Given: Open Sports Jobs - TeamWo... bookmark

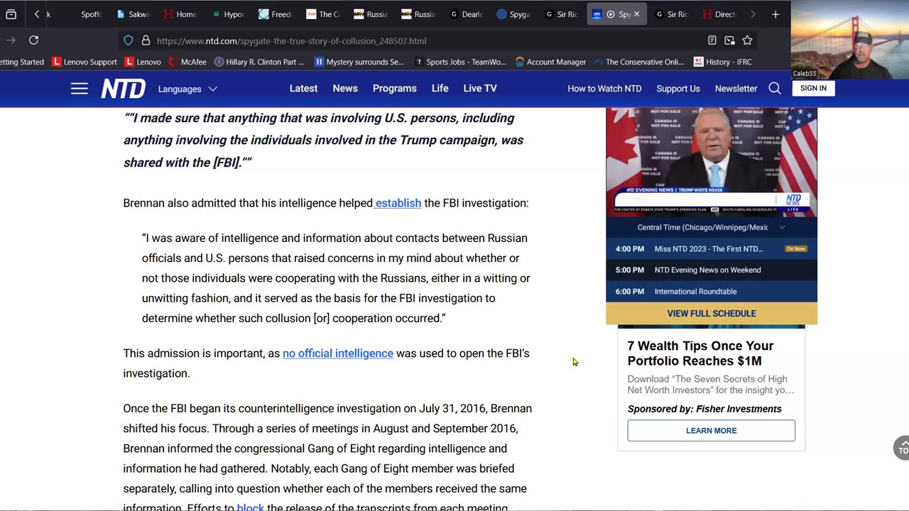Looking at the screenshot, I should coord(460,62).
